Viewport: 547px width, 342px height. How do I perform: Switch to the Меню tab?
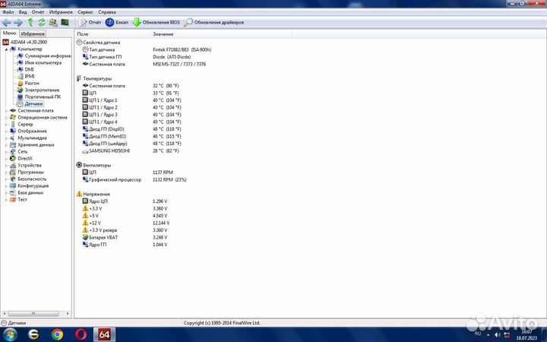pyautogui.click(x=9, y=33)
